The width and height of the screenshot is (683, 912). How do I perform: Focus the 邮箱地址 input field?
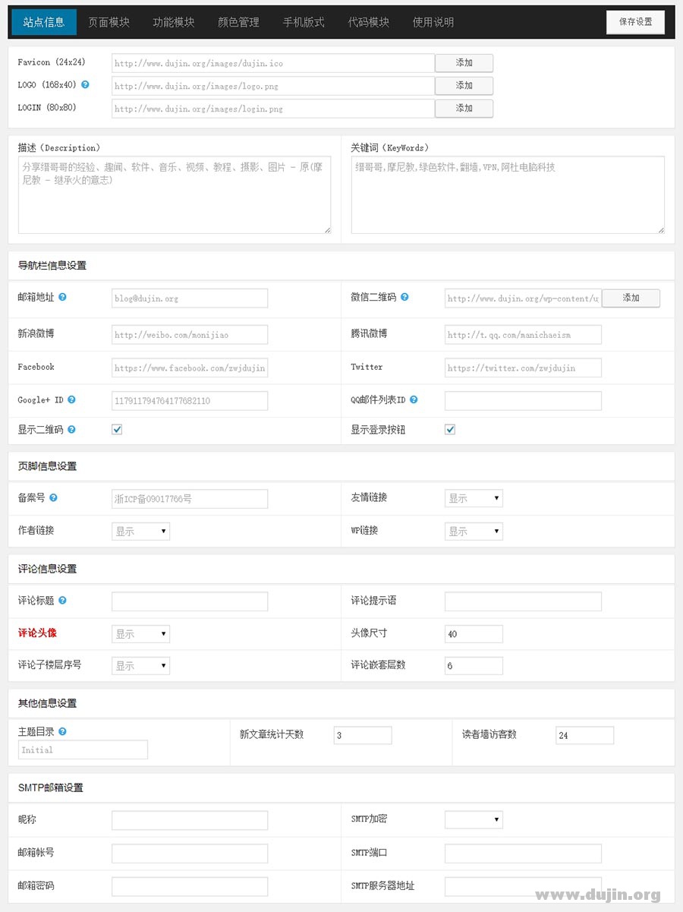[x=190, y=298]
